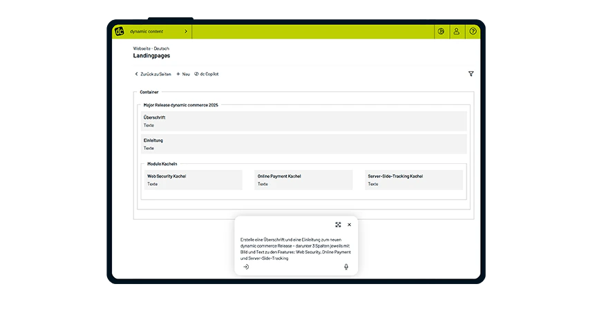
Task: Click the Webseite - Deutsch breadcrumb
Action: 151,48
